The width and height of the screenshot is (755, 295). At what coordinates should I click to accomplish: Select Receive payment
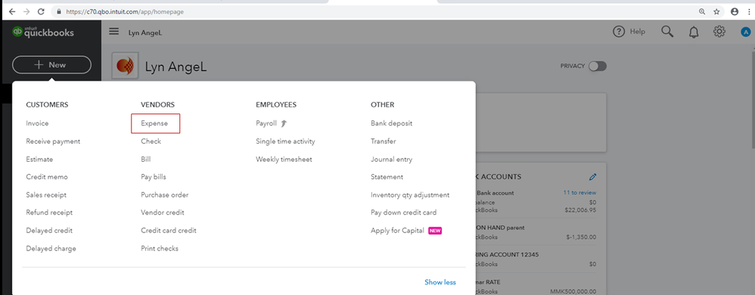click(53, 141)
